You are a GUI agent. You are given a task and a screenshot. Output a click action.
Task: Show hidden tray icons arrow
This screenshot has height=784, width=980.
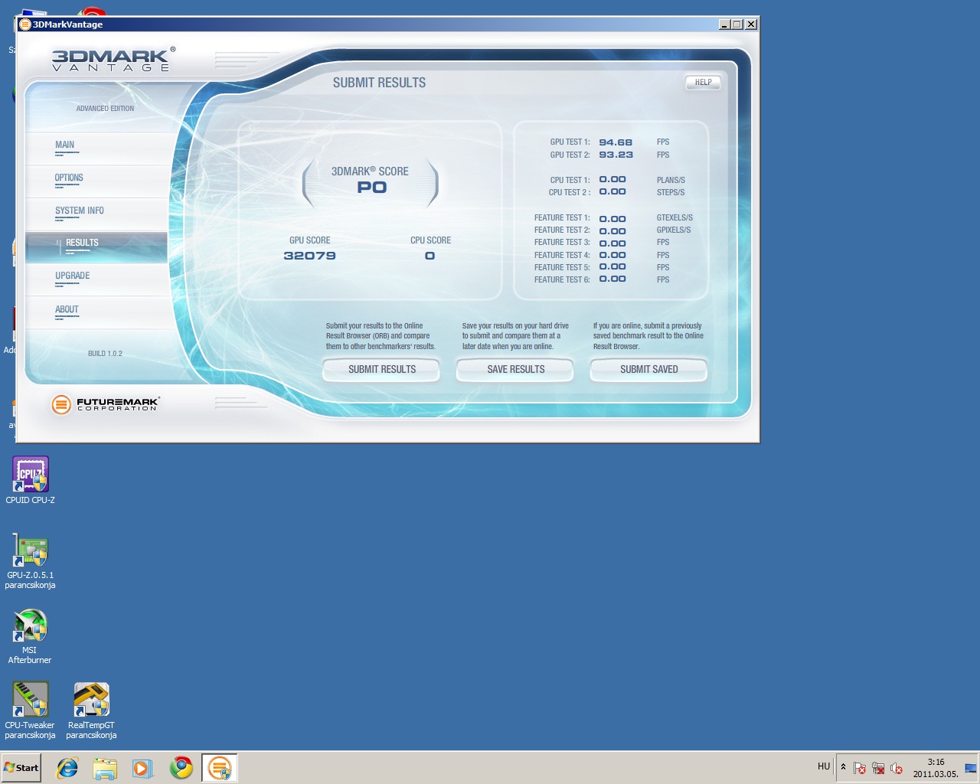coord(843,766)
